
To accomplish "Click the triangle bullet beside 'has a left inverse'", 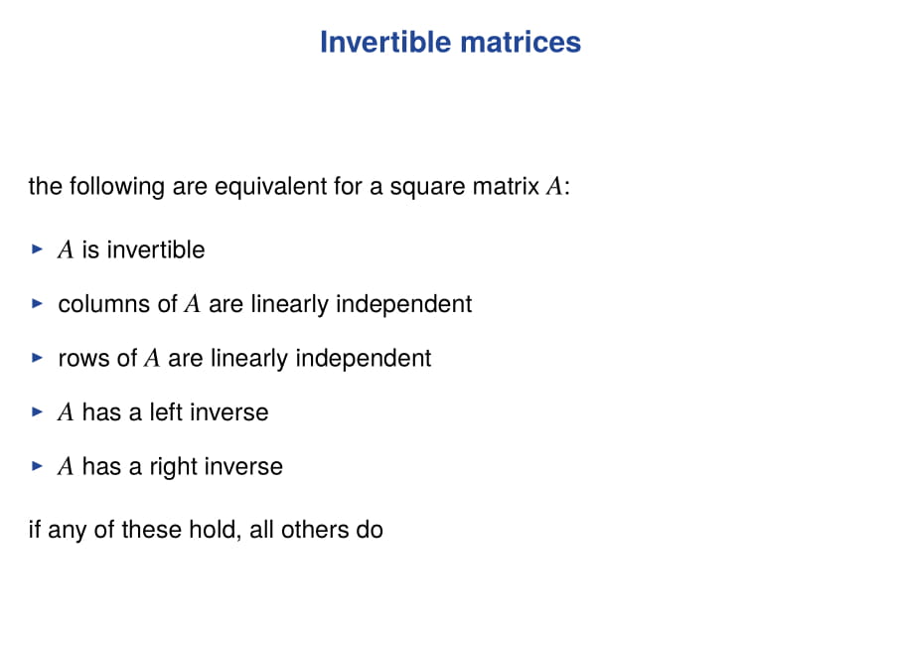I will (38, 412).
